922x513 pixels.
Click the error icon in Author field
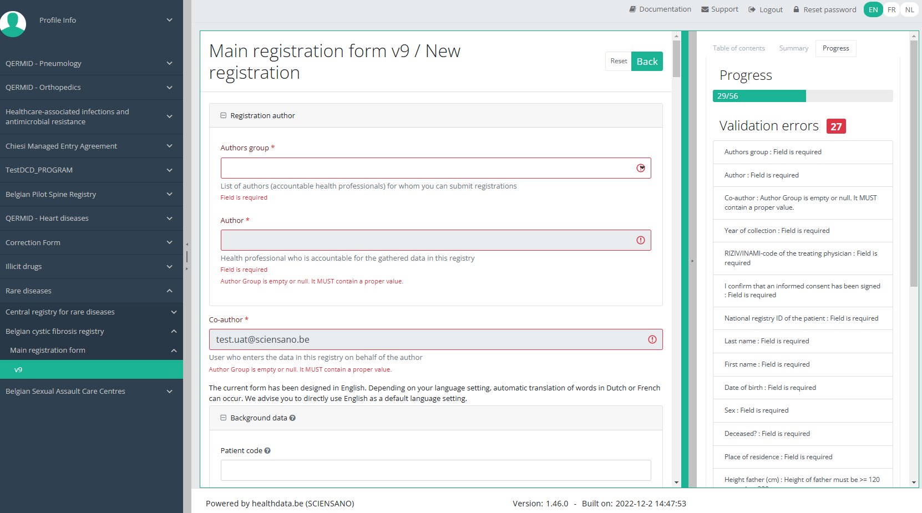point(640,240)
